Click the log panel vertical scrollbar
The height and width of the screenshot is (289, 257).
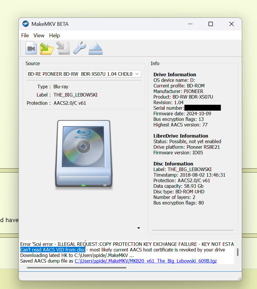point(238,252)
